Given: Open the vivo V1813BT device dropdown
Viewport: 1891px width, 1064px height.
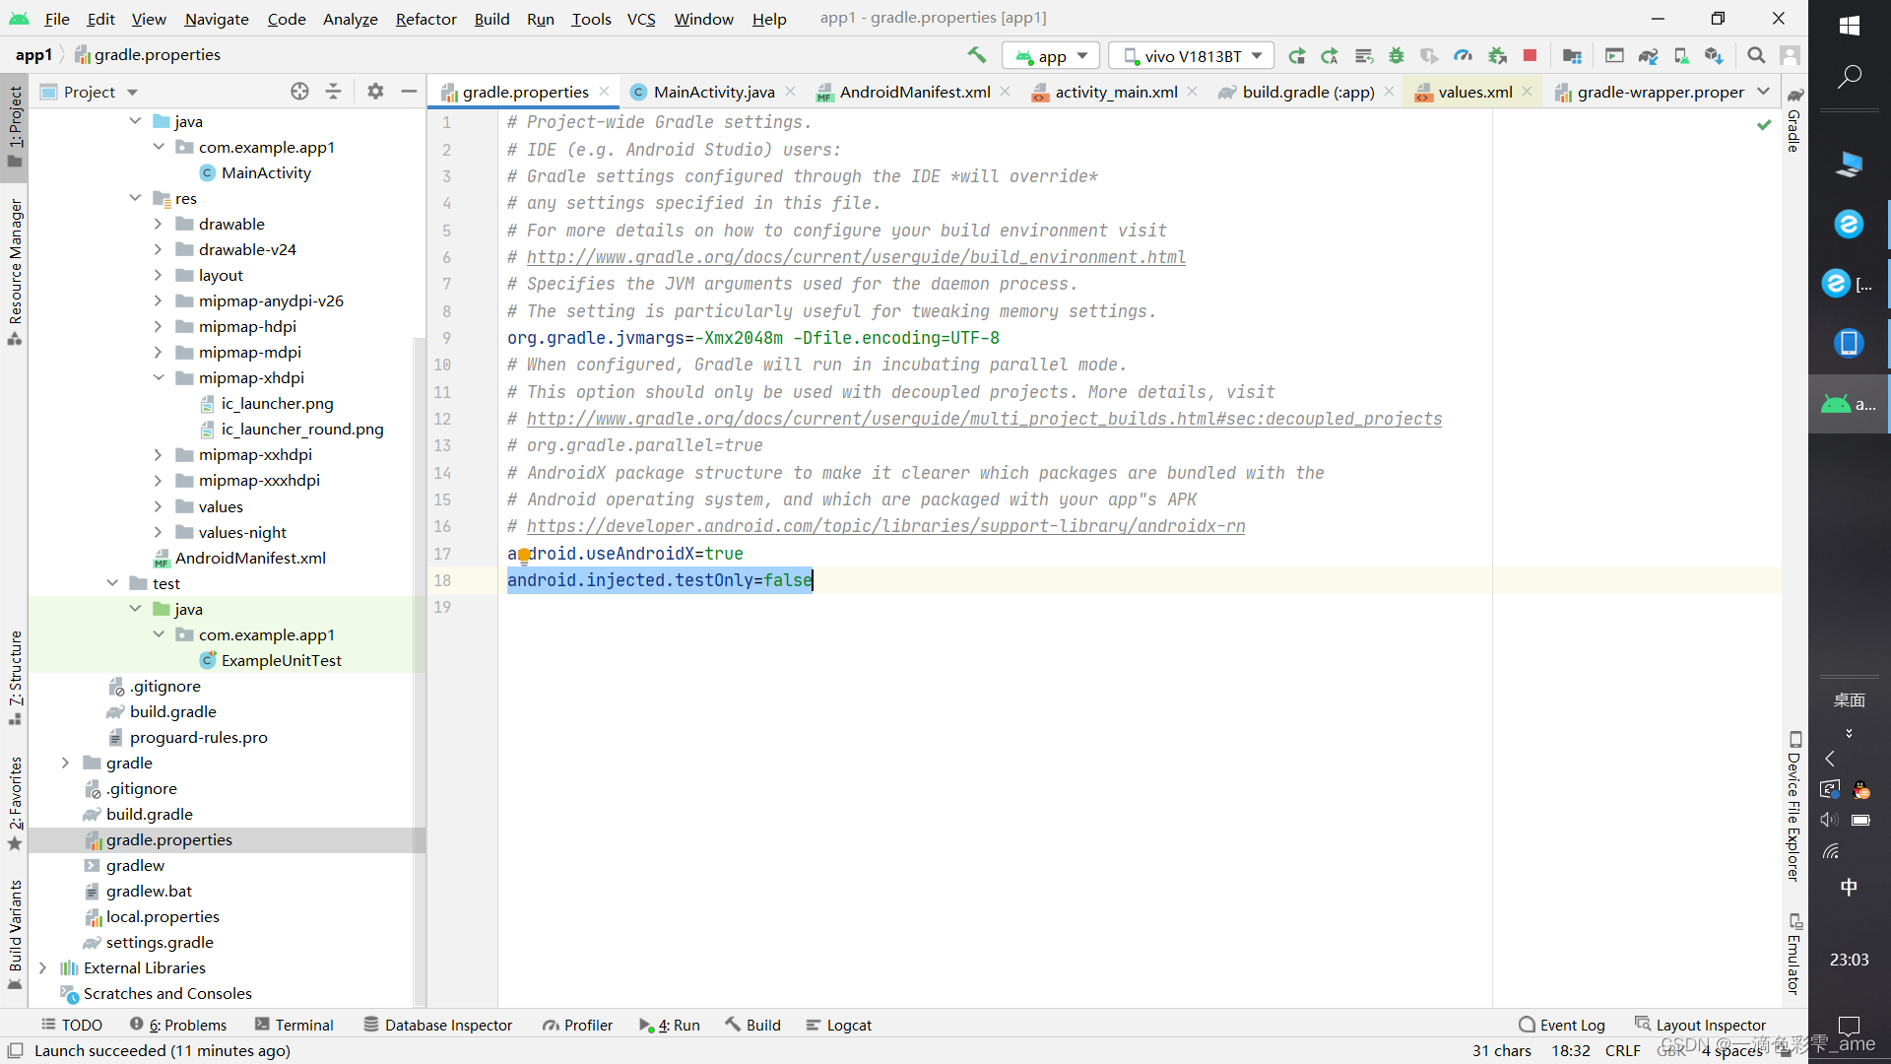Looking at the screenshot, I should pos(1192,56).
